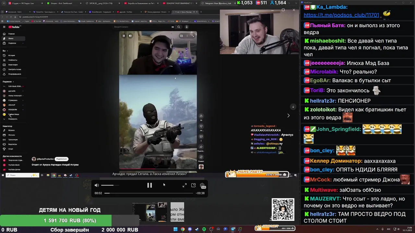Adjust the overlay player volume slider
The width and height of the screenshot is (415, 233).
(110, 185)
